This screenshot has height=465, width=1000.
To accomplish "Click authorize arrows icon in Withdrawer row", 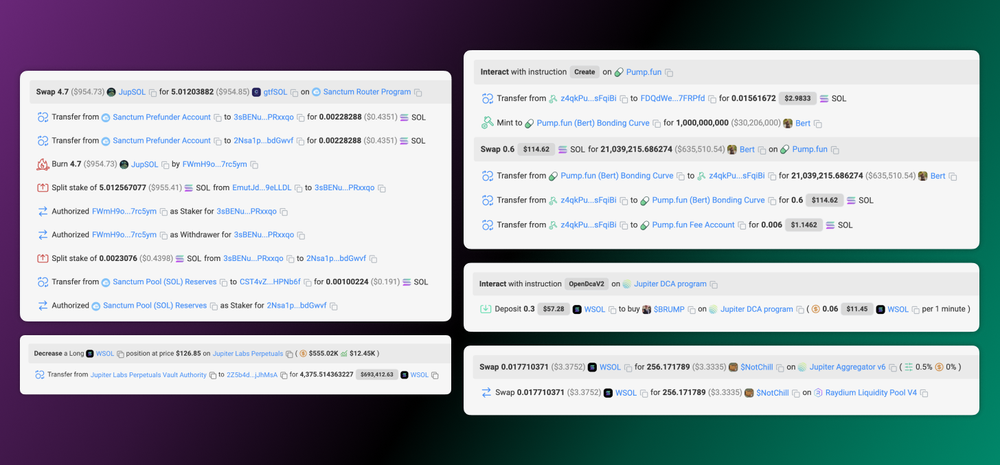I will coord(43,235).
